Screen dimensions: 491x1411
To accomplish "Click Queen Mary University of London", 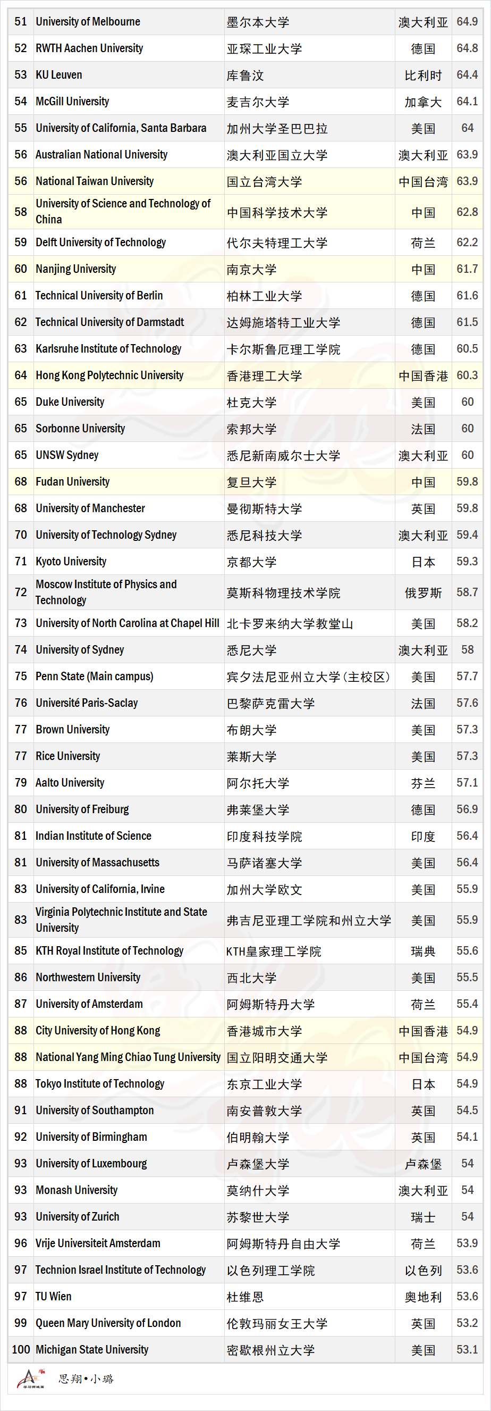I will pos(108,1323).
